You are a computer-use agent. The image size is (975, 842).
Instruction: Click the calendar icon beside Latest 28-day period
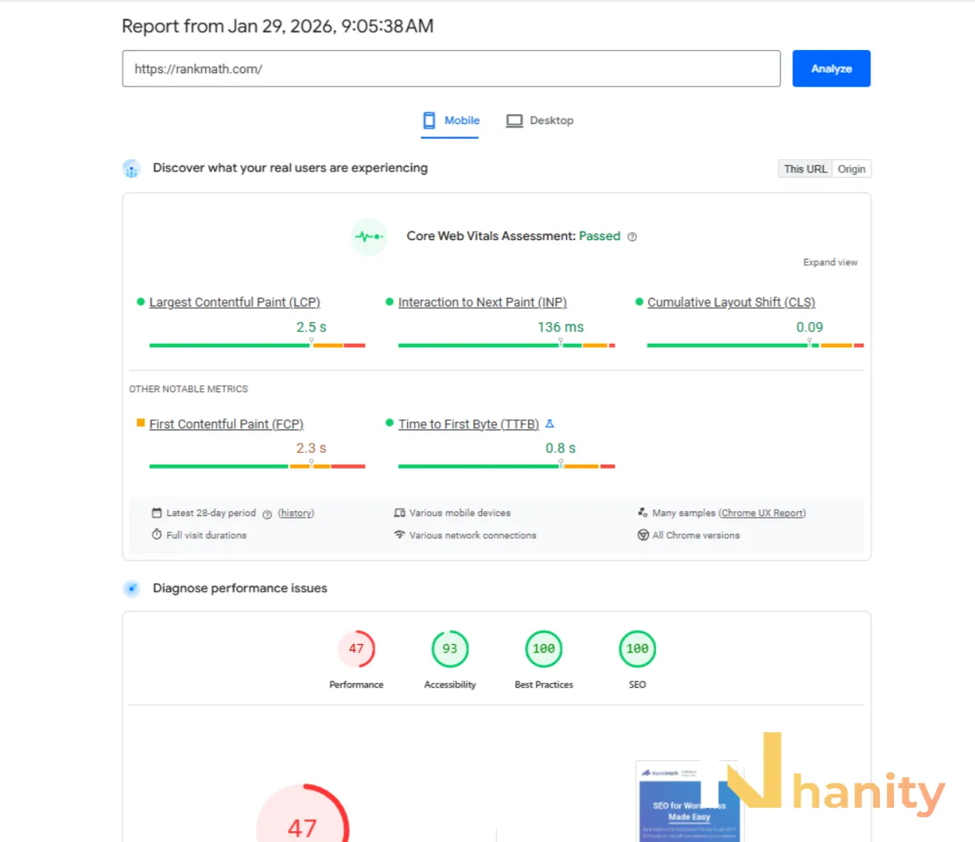(157, 513)
